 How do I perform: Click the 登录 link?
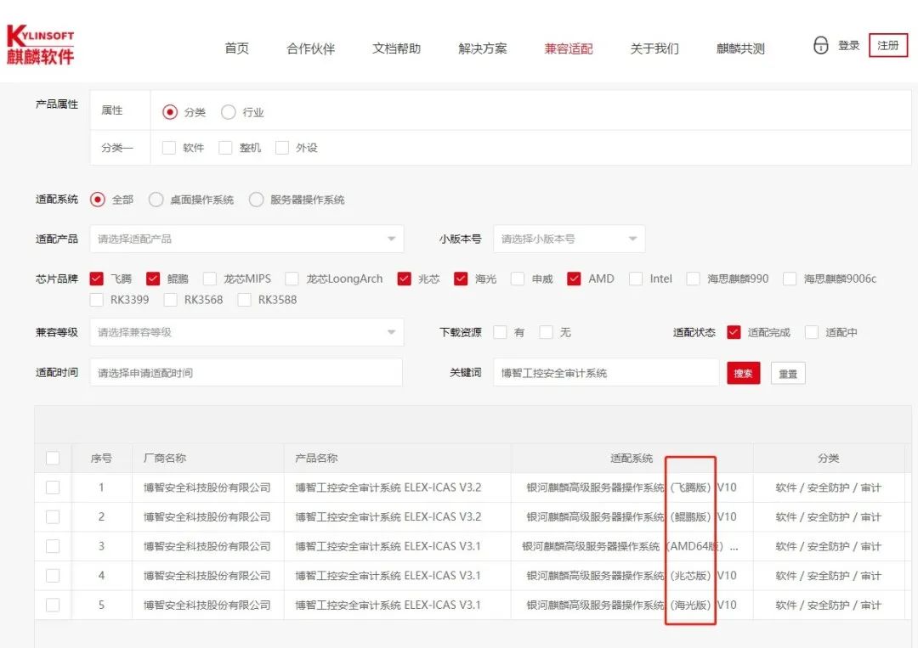(x=849, y=45)
